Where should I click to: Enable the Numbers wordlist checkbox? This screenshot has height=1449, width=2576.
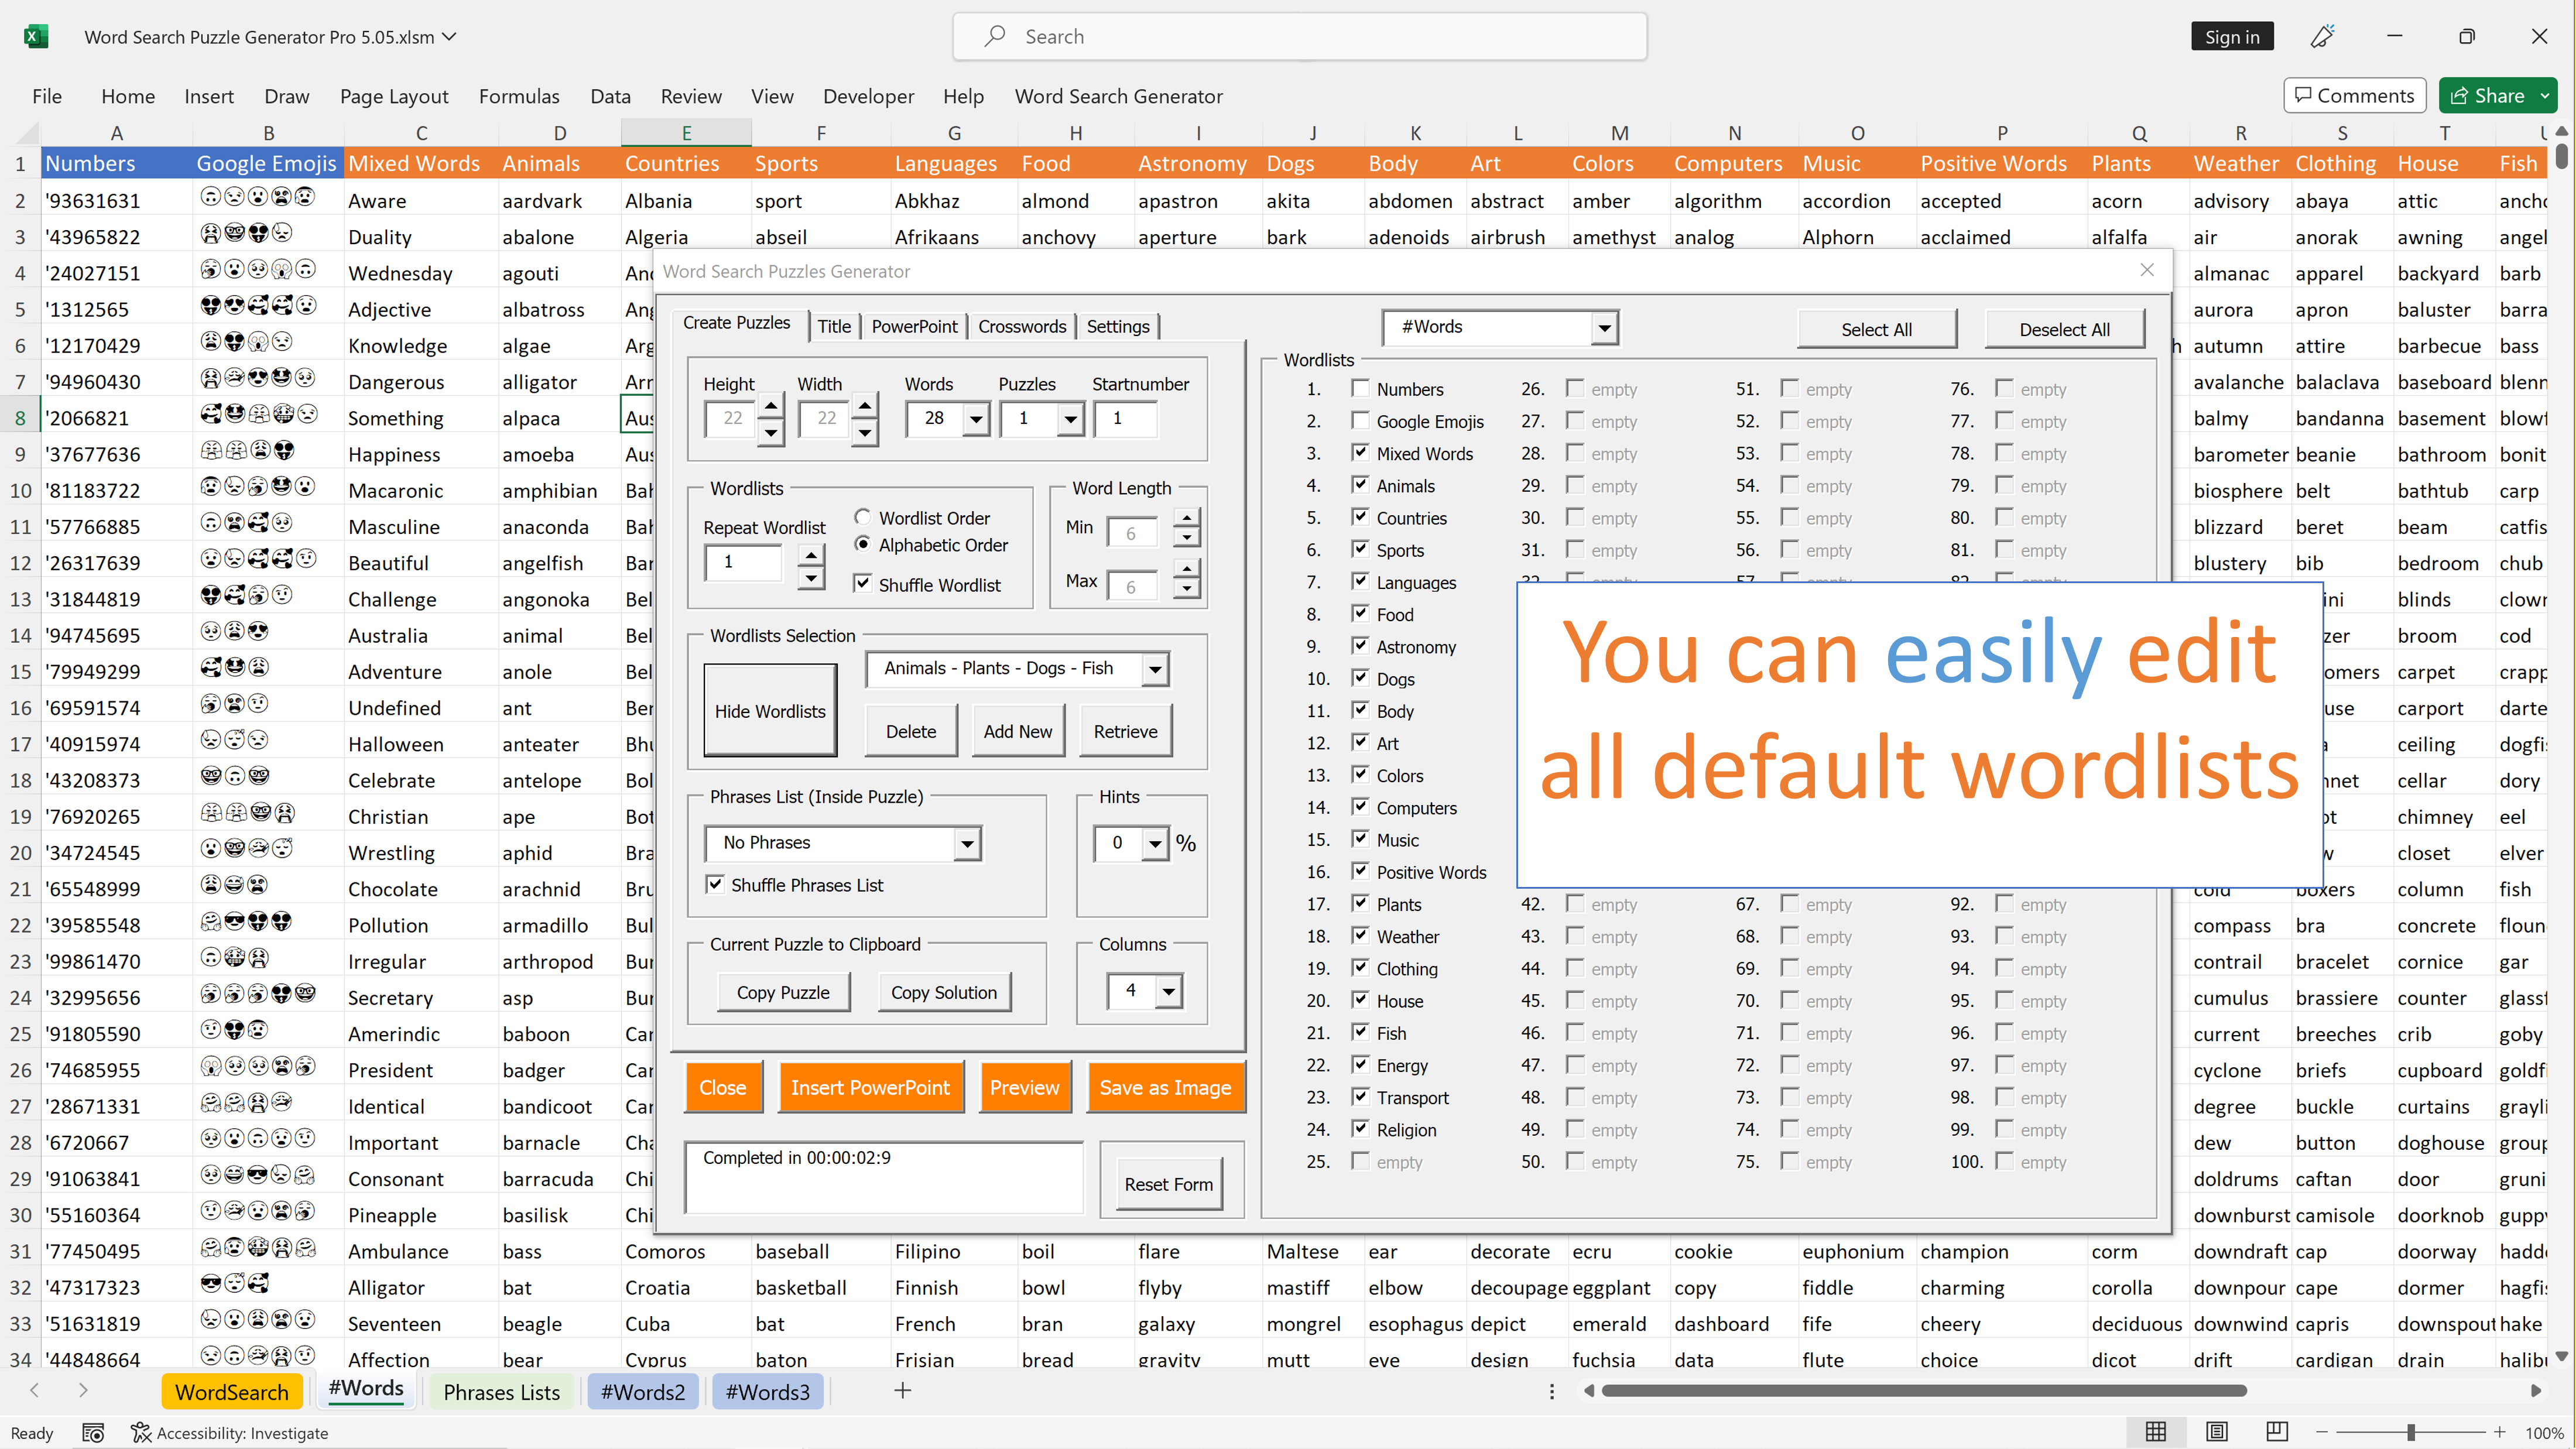coord(1360,388)
